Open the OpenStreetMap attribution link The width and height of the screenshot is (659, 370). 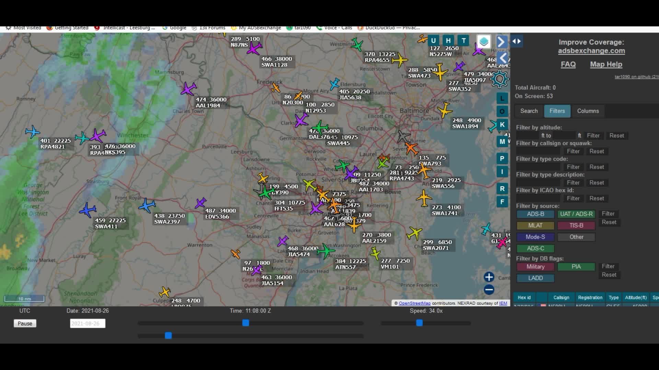point(415,303)
